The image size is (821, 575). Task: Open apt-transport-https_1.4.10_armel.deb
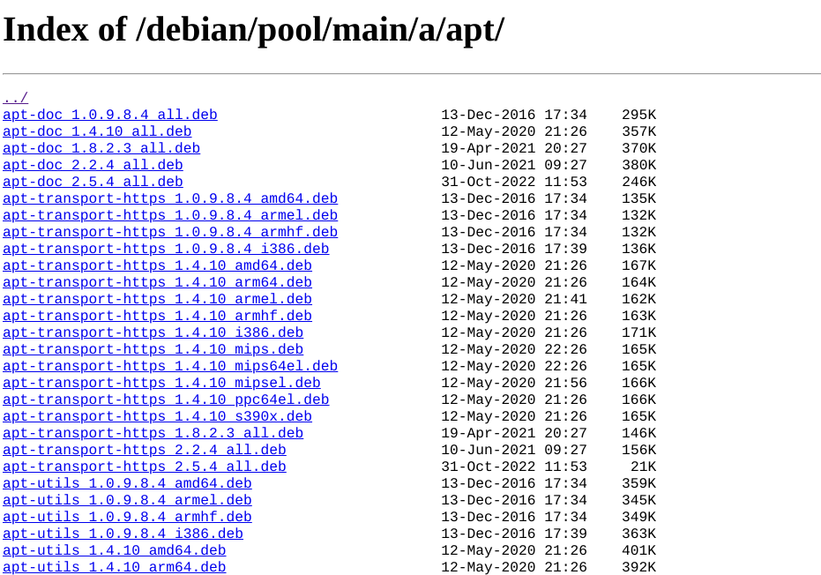point(157,299)
